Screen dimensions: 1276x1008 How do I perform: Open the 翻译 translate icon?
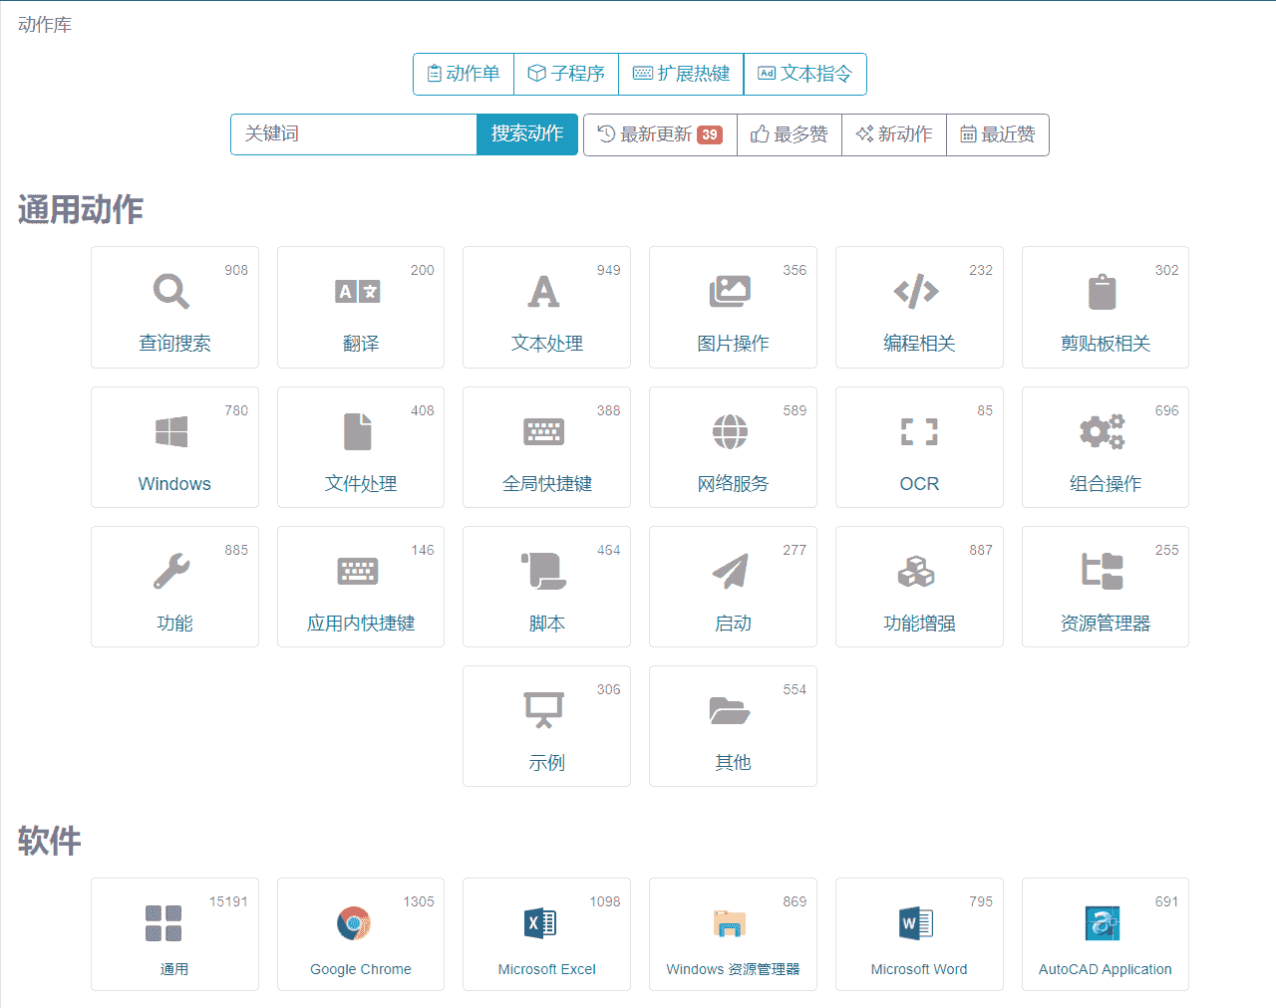[x=358, y=291]
